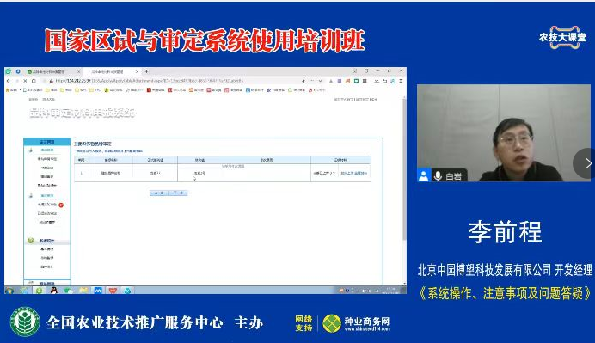Click the upload link in table row
This screenshot has height=343, width=595.
click(x=347, y=173)
